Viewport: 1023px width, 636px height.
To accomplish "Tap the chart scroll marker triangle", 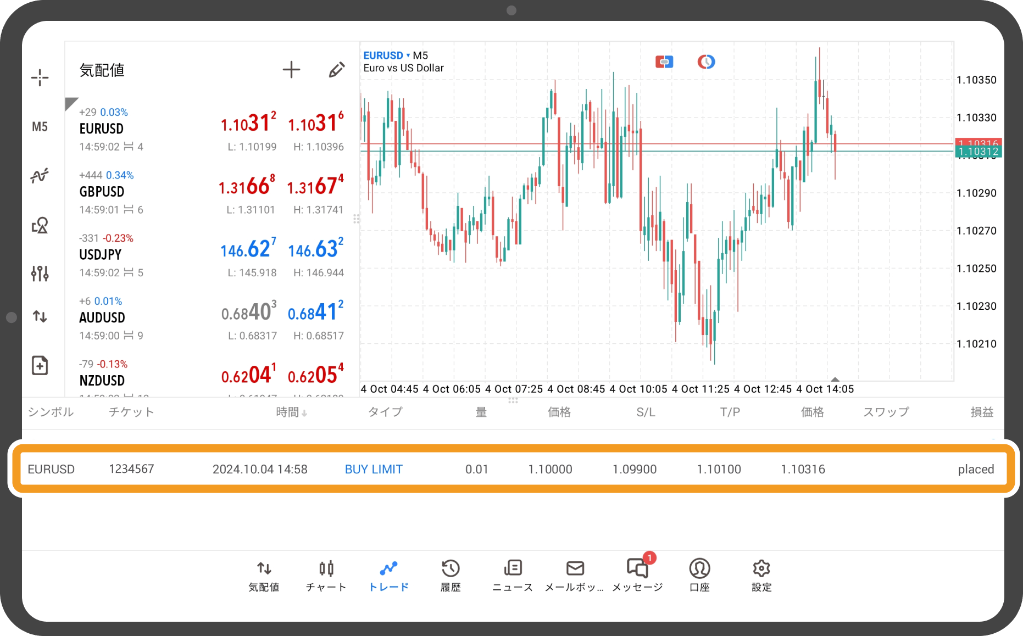I will 835,379.
